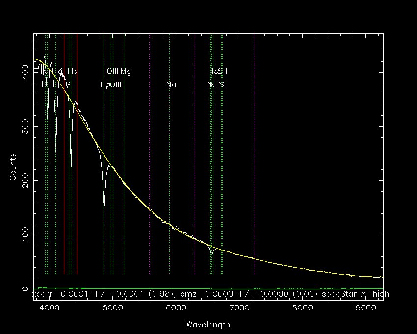
Task: Select the Hδ line label
Action: pos(58,71)
